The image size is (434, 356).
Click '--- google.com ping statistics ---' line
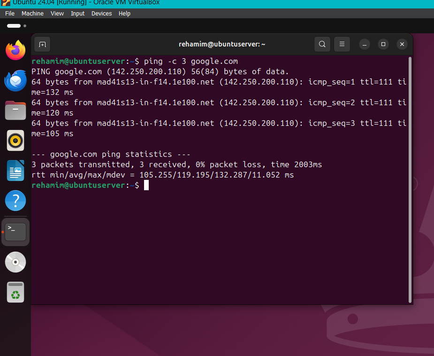[x=111, y=155]
